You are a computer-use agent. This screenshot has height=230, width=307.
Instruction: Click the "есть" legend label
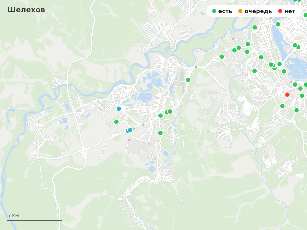pos(225,11)
